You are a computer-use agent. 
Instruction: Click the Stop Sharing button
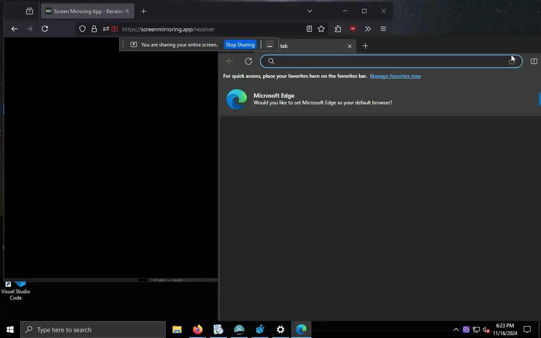coord(240,45)
